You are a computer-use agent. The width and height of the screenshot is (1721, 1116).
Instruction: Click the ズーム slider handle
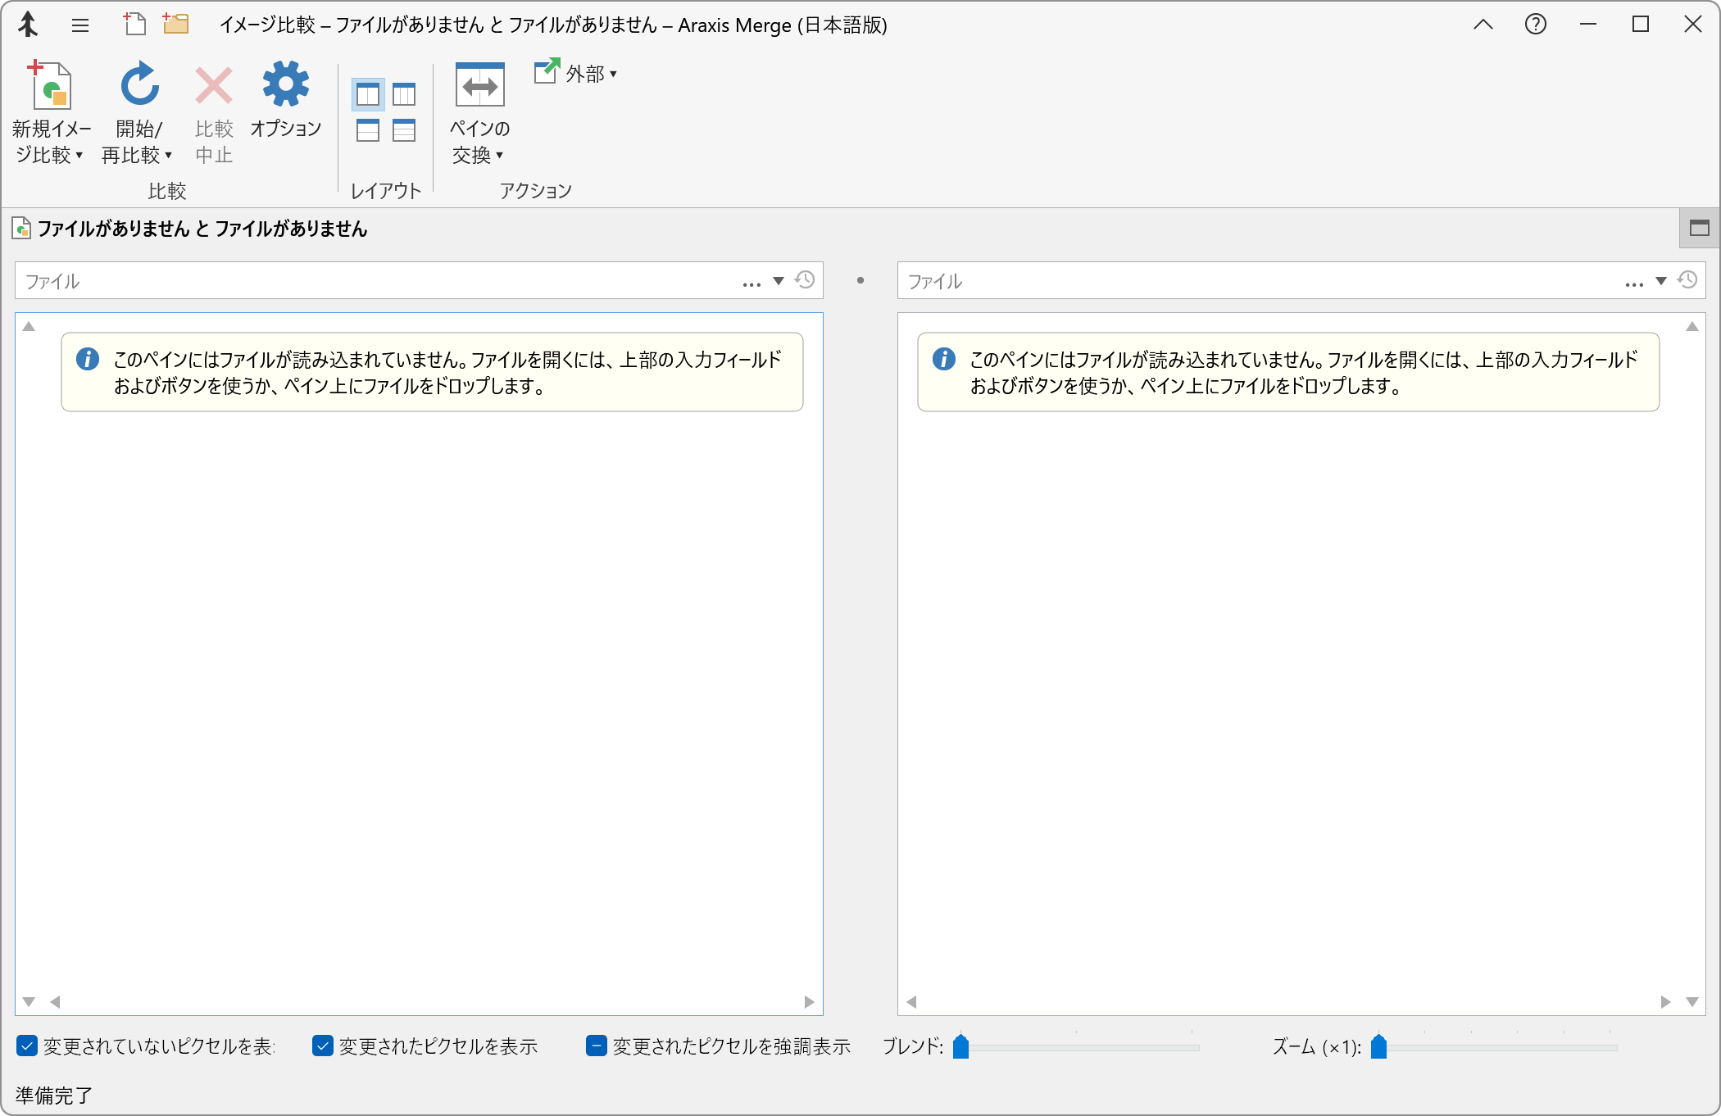pos(1379,1046)
